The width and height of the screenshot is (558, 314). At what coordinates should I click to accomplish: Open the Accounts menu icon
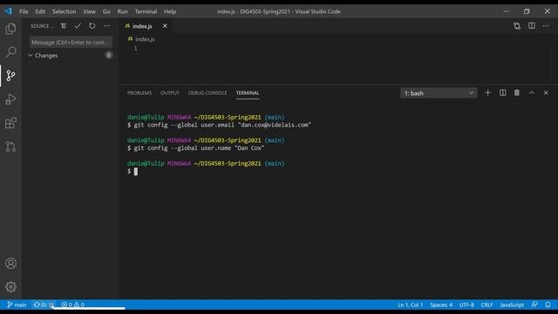[10, 263]
